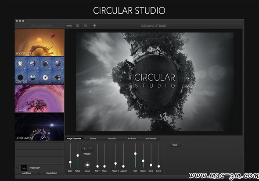Open the Lensflares effect category
Viewport: 259px width, 181px height.
40,127
